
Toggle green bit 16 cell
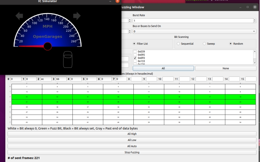(x=240, y=97)
